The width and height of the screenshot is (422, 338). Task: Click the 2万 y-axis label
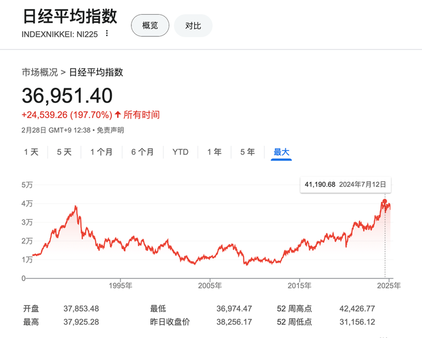click(27, 241)
